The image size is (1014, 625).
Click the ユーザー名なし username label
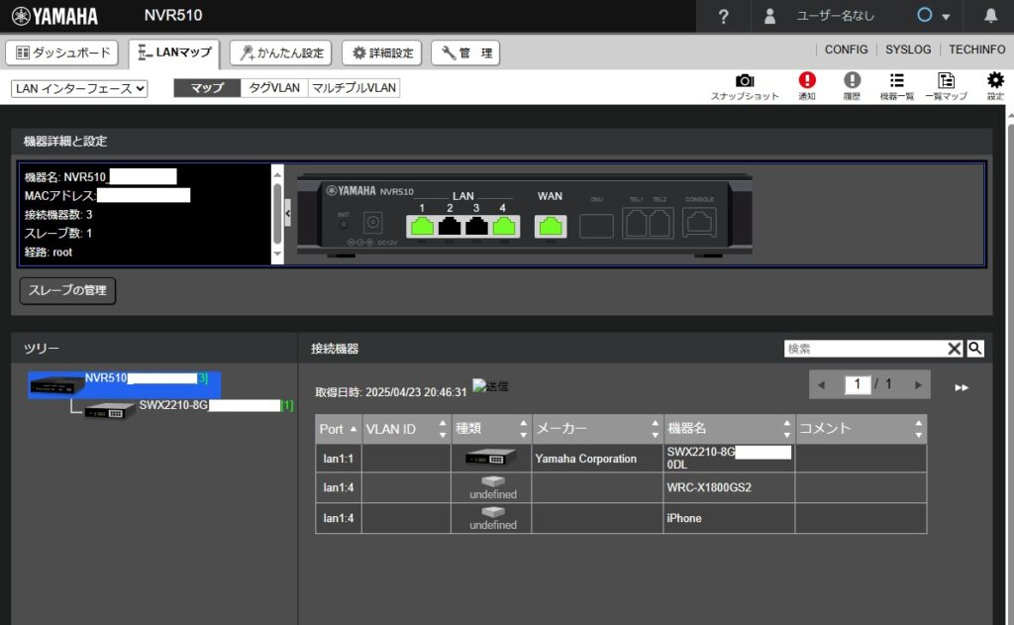(x=835, y=16)
